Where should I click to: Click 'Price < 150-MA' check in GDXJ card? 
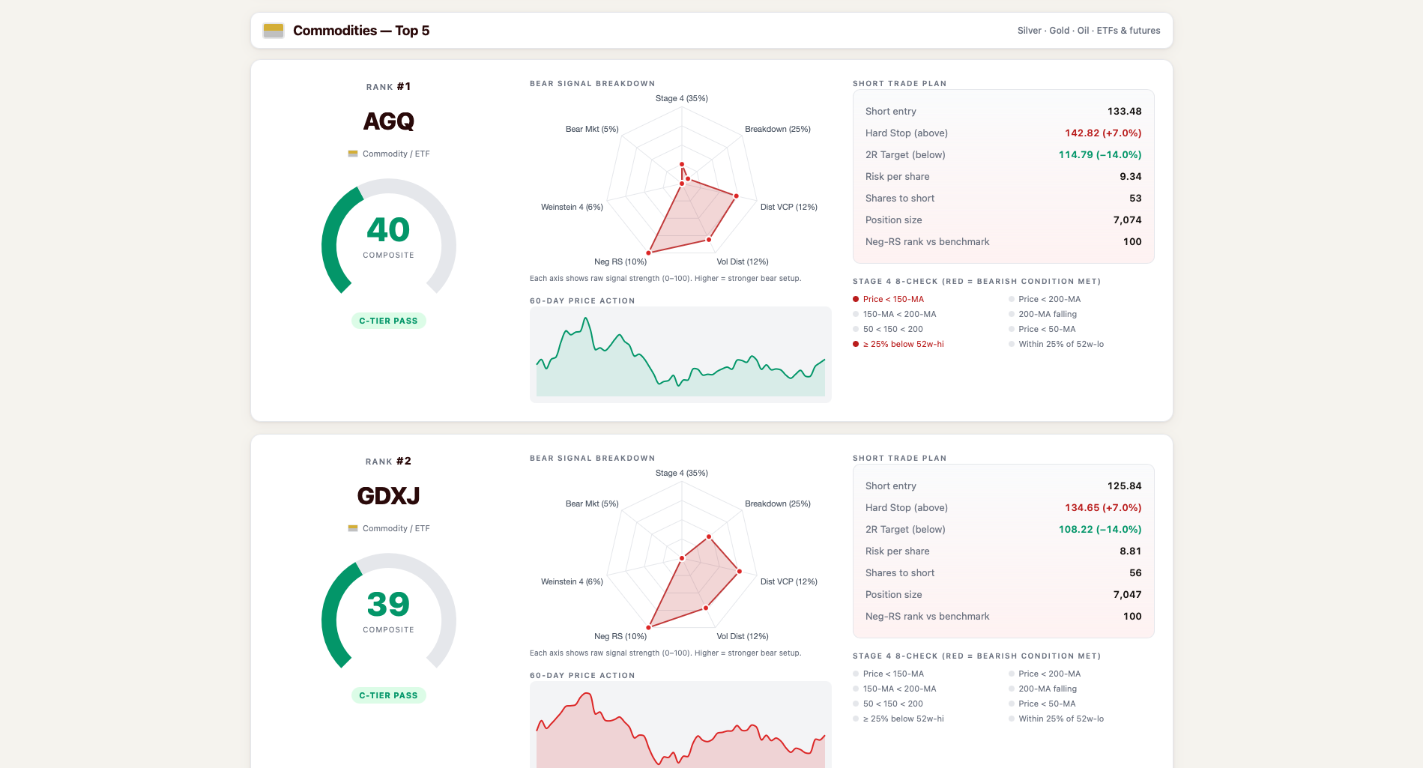tap(889, 674)
